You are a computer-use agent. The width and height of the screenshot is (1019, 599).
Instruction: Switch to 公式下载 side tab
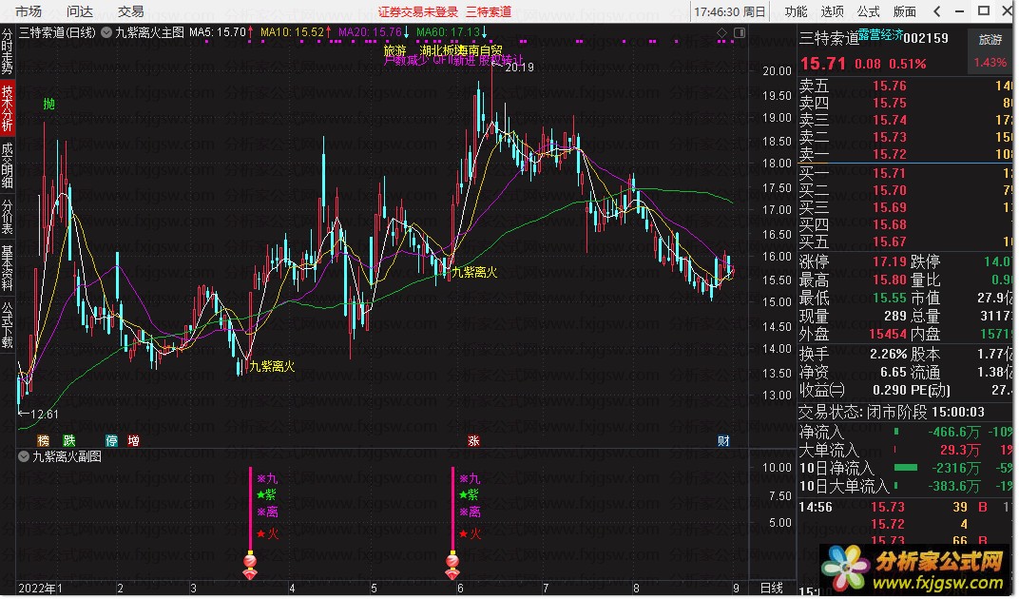tap(8, 325)
